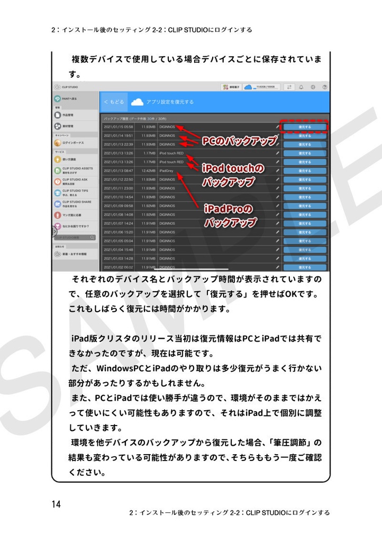
Task: Click the magnifier icon in CLIP STUDIO search
Action: point(92,238)
